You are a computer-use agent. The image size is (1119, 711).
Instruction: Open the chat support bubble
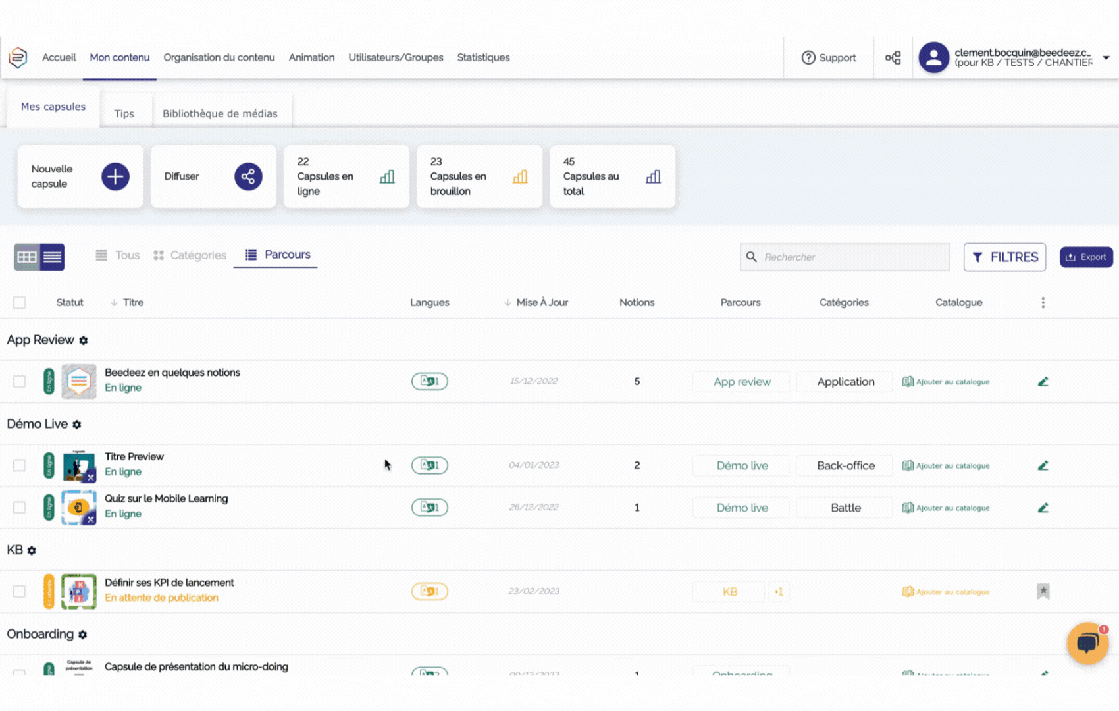(1087, 643)
